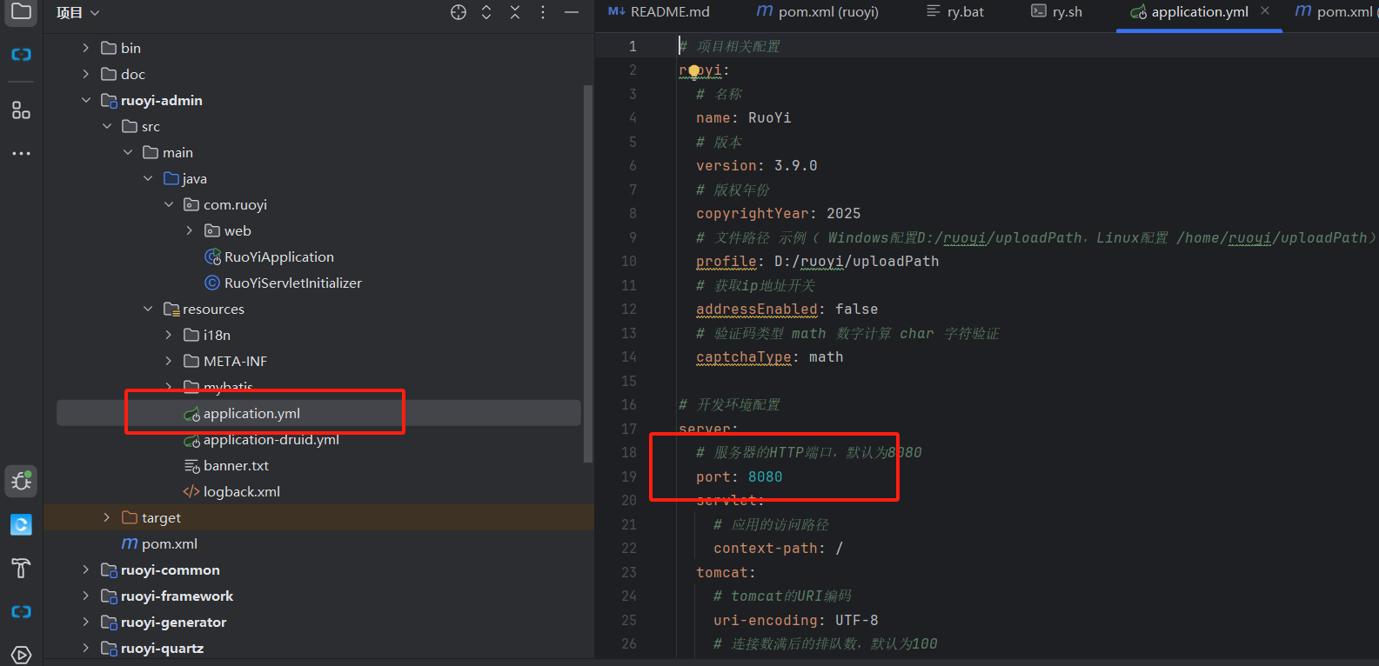This screenshot has width=1379, height=666.
Task: Open RuoYiApplication class in tree
Action: coord(278,256)
